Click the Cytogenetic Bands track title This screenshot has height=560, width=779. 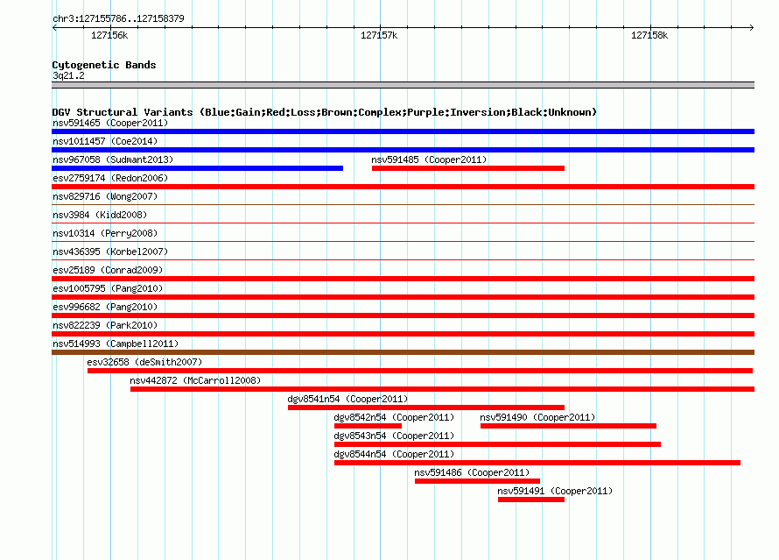tap(104, 65)
